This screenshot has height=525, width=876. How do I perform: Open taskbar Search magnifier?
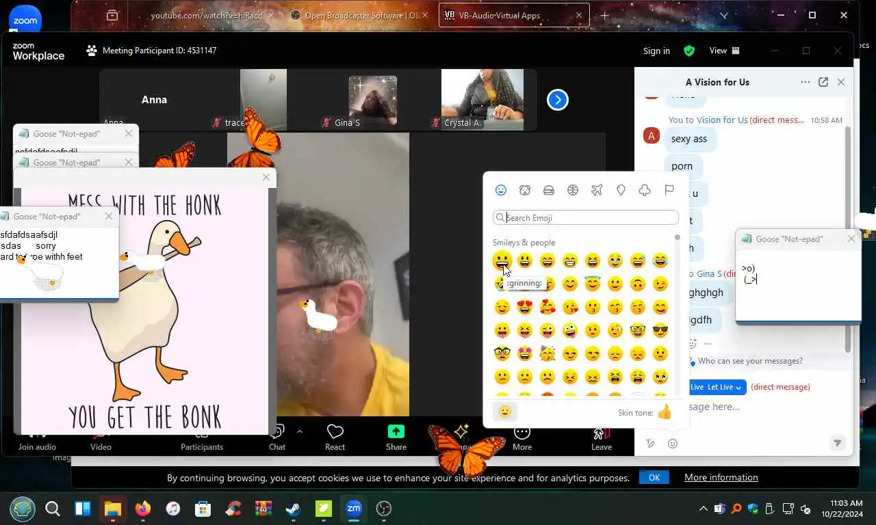coord(53,508)
